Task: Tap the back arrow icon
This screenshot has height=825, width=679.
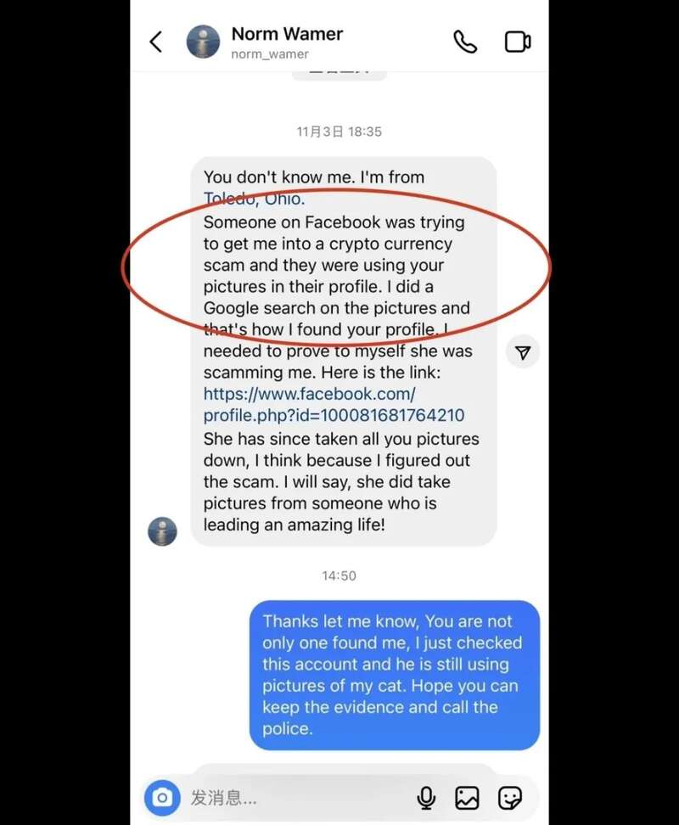Action: tap(155, 42)
